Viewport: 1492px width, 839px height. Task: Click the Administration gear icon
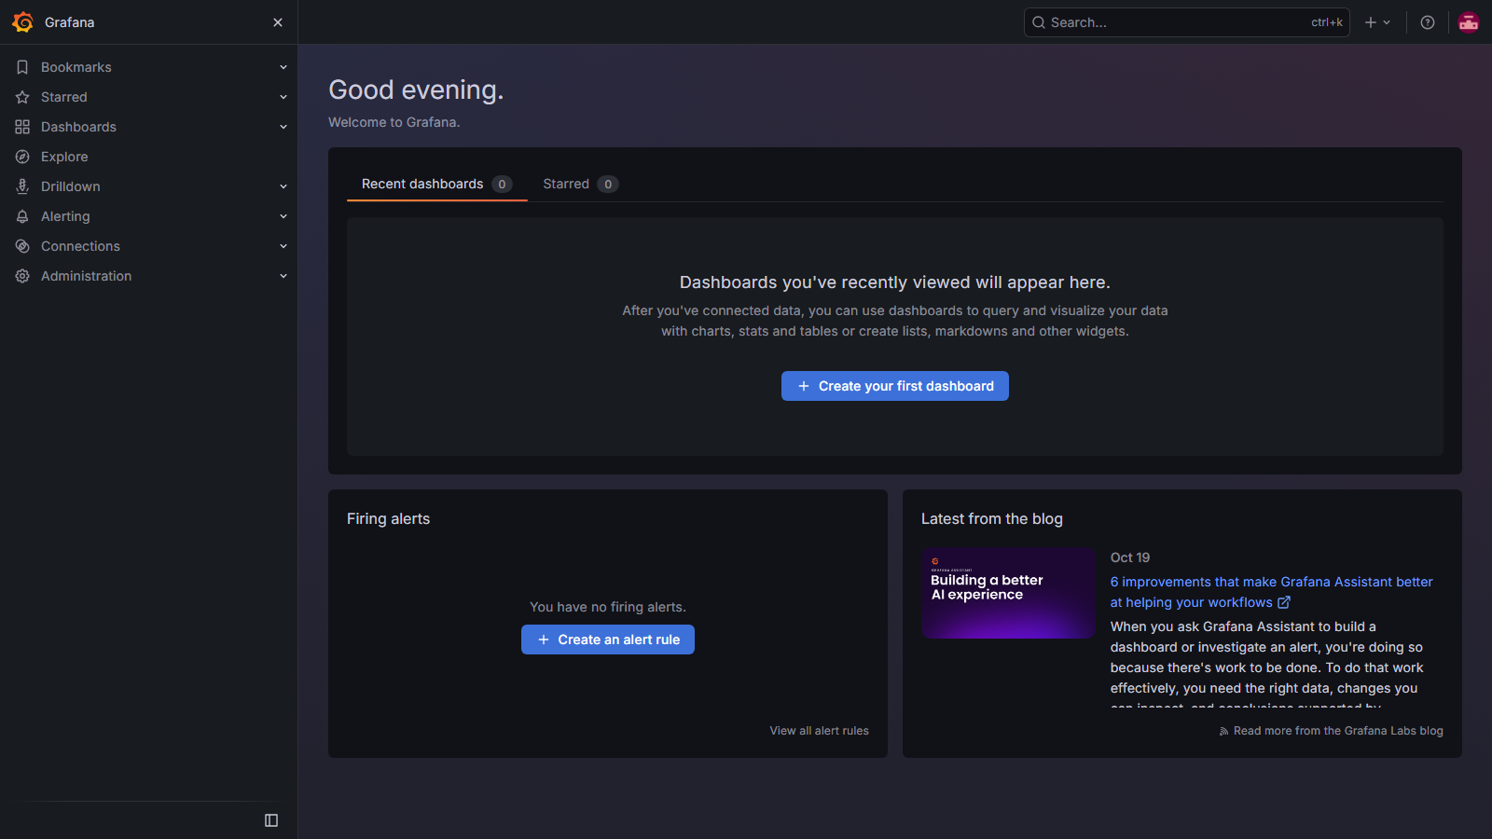tap(22, 276)
